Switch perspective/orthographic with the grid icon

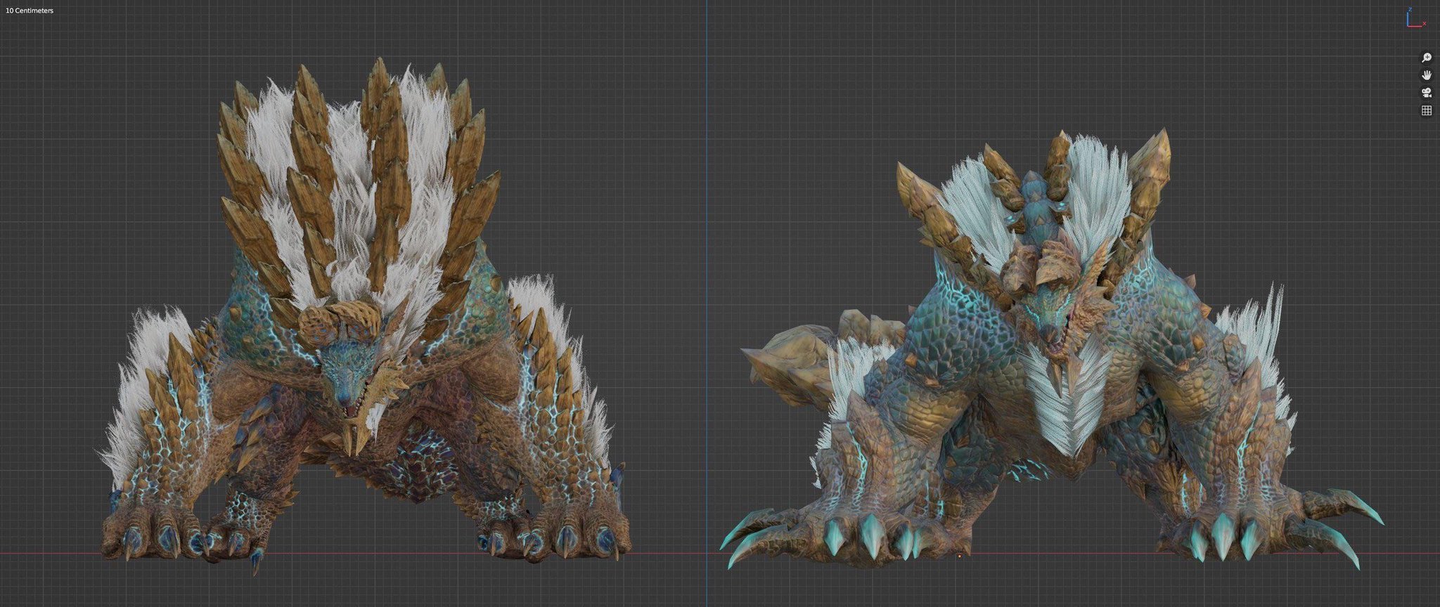coord(1427,110)
